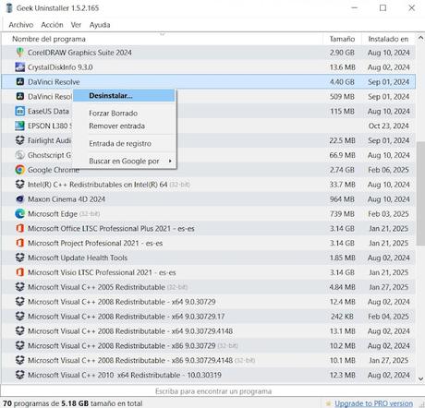Sort by the Tamaño column header
This screenshot has height=408, width=425.
pyautogui.click(x=342, y=39)
